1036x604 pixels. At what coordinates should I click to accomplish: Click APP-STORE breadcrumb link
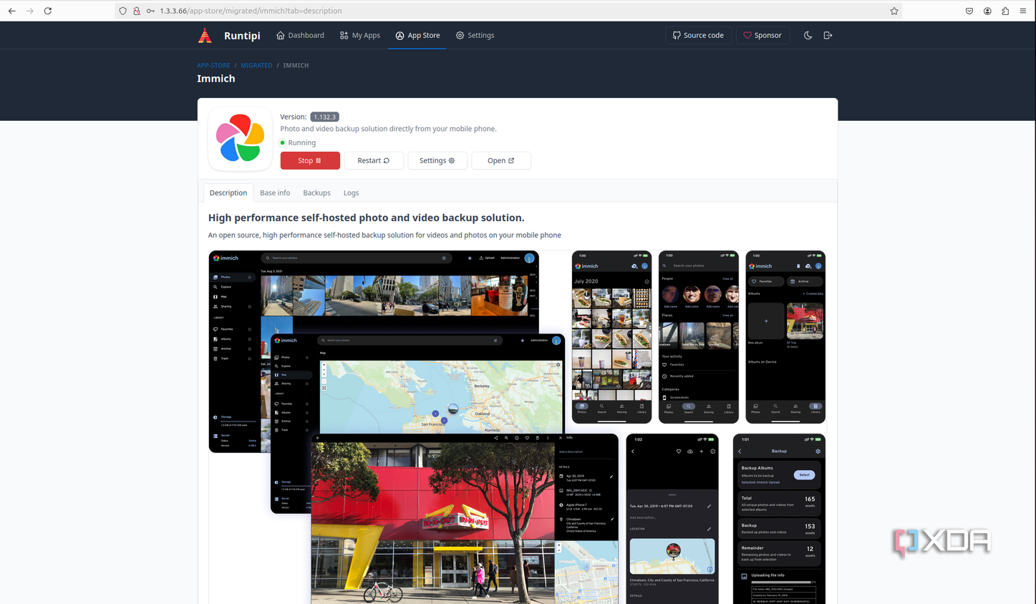[213, 65]
